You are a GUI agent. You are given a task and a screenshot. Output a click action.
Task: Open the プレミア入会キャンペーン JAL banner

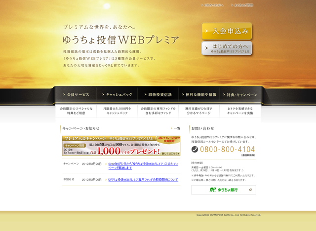pos(121,146)
